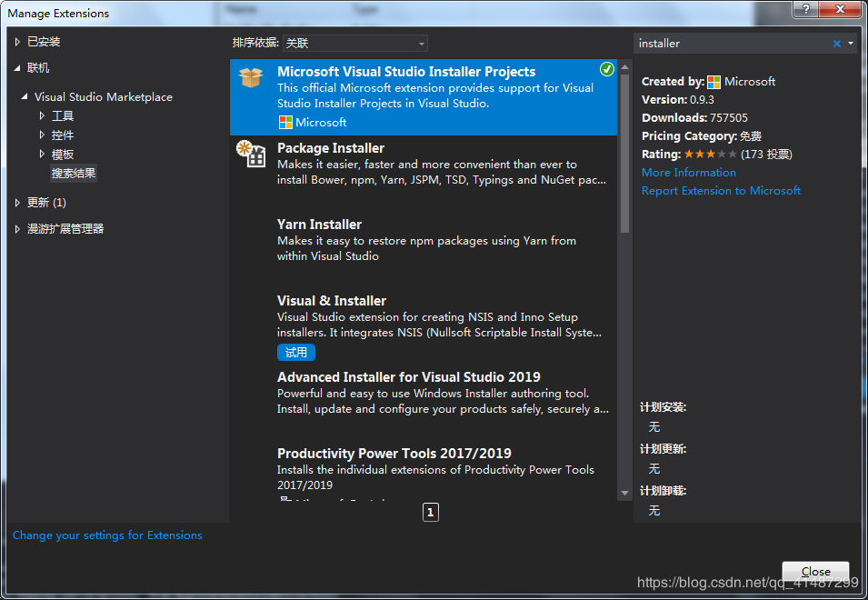Click the 试用 trial button
This screenshot has height=600, width=868.
[296, 352]
